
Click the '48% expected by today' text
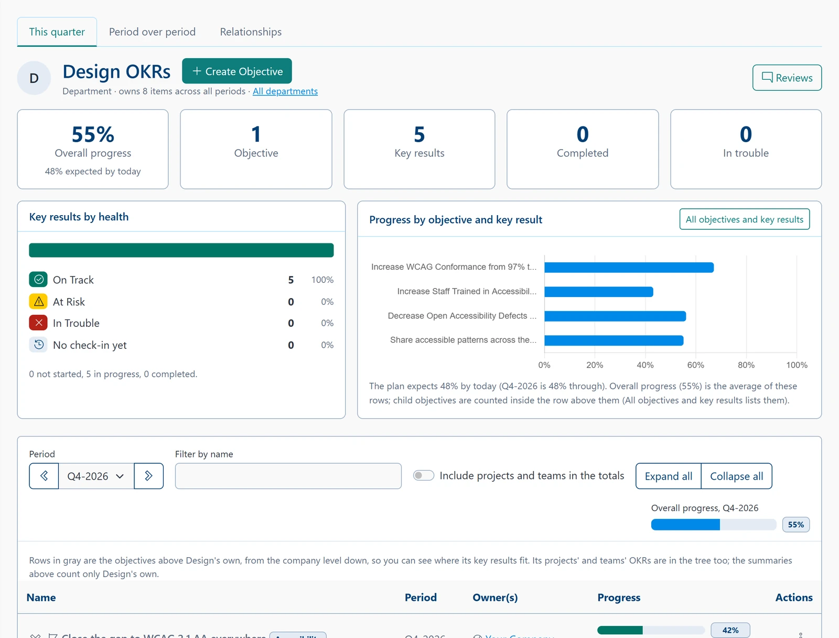tap(93, 172)
